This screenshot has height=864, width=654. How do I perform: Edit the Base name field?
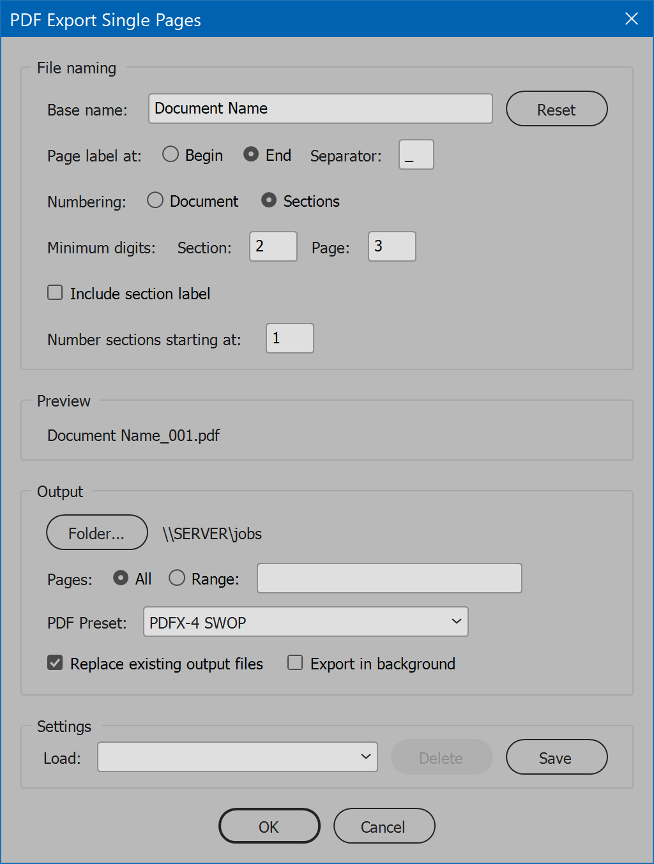(x=319, y=108)
